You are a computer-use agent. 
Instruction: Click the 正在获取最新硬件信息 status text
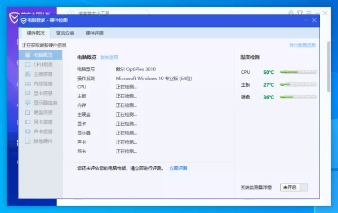pyautogui.click(x=44, y=45)
